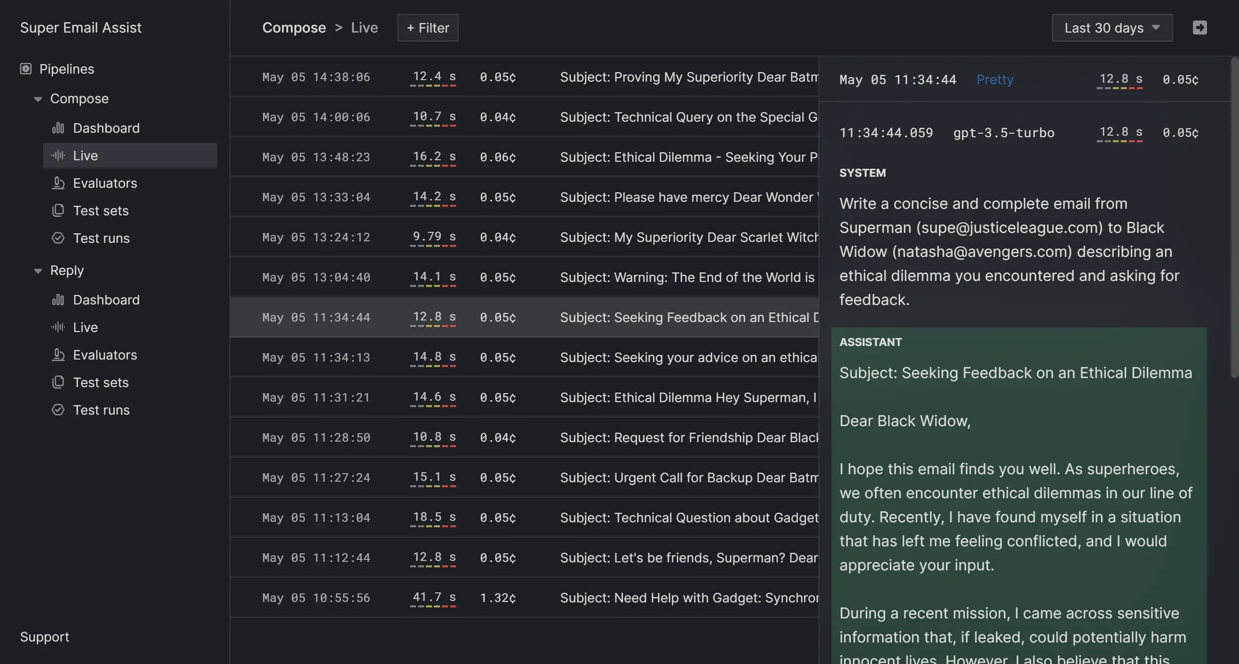Click the Compose Test runs checkmark icon
Screen dimensions: 1239x664
click(58, 238)
